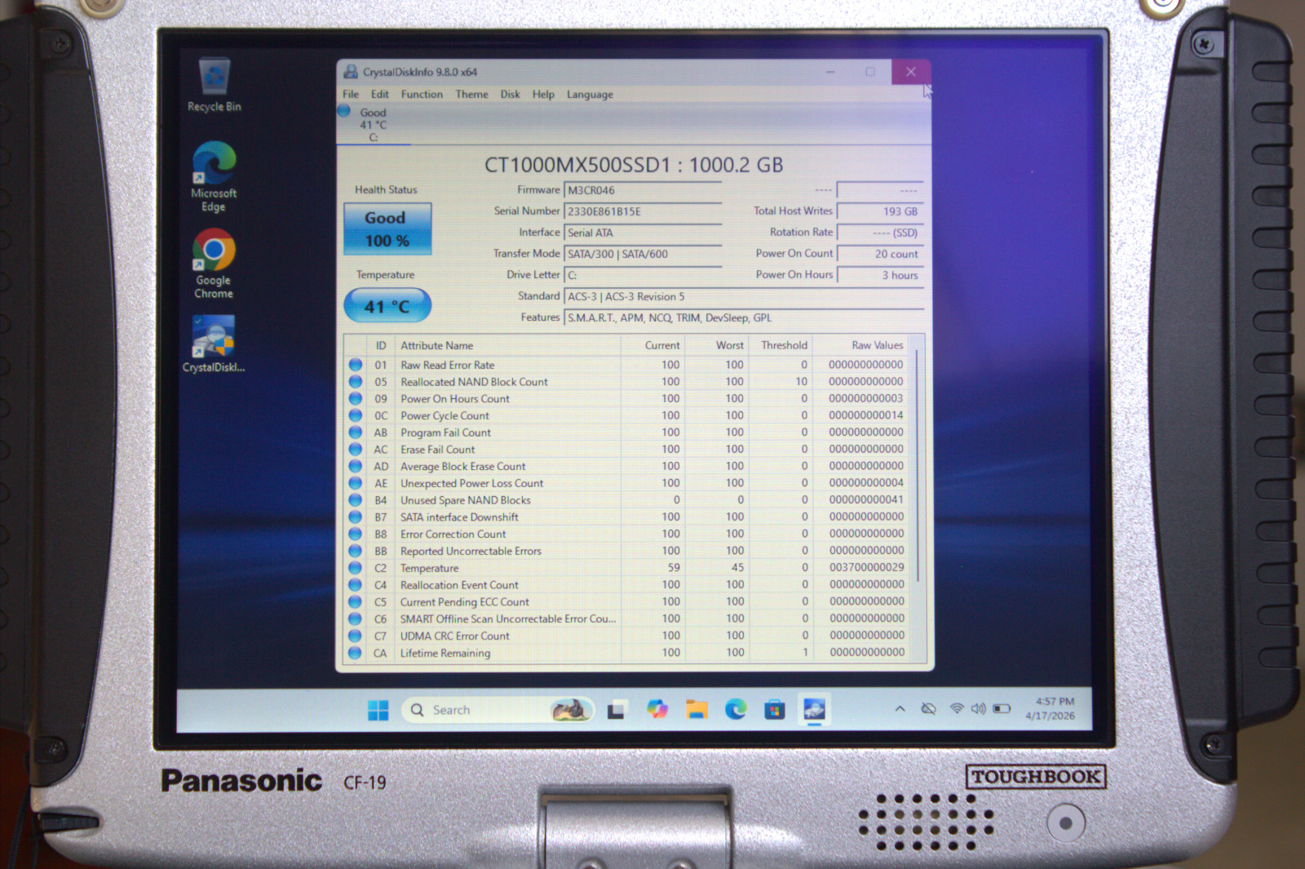This screenshot has width=1305, height=869.
Task: Click the Threshold column header
Action: point(781,346)
